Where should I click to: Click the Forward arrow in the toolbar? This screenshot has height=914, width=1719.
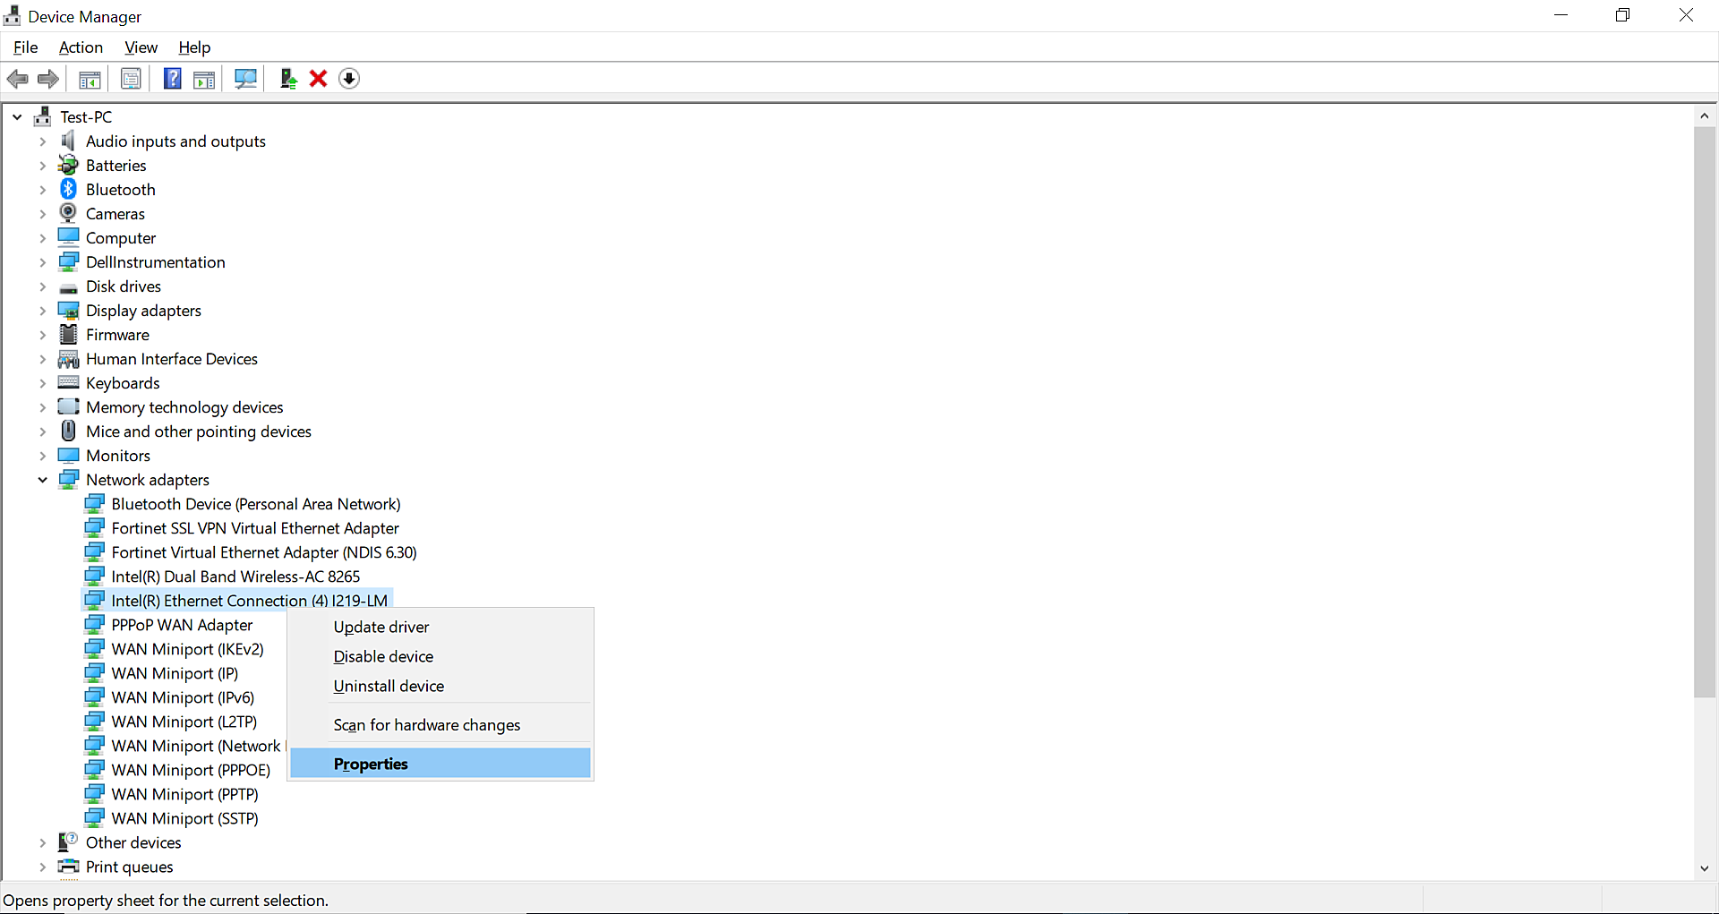[48, 79]
